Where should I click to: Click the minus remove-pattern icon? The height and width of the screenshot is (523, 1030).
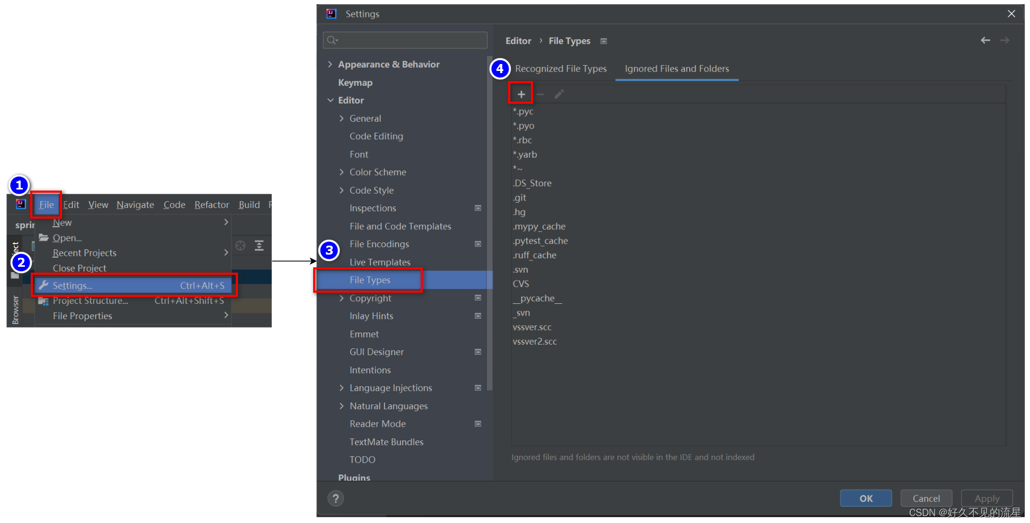click(540, 94)
